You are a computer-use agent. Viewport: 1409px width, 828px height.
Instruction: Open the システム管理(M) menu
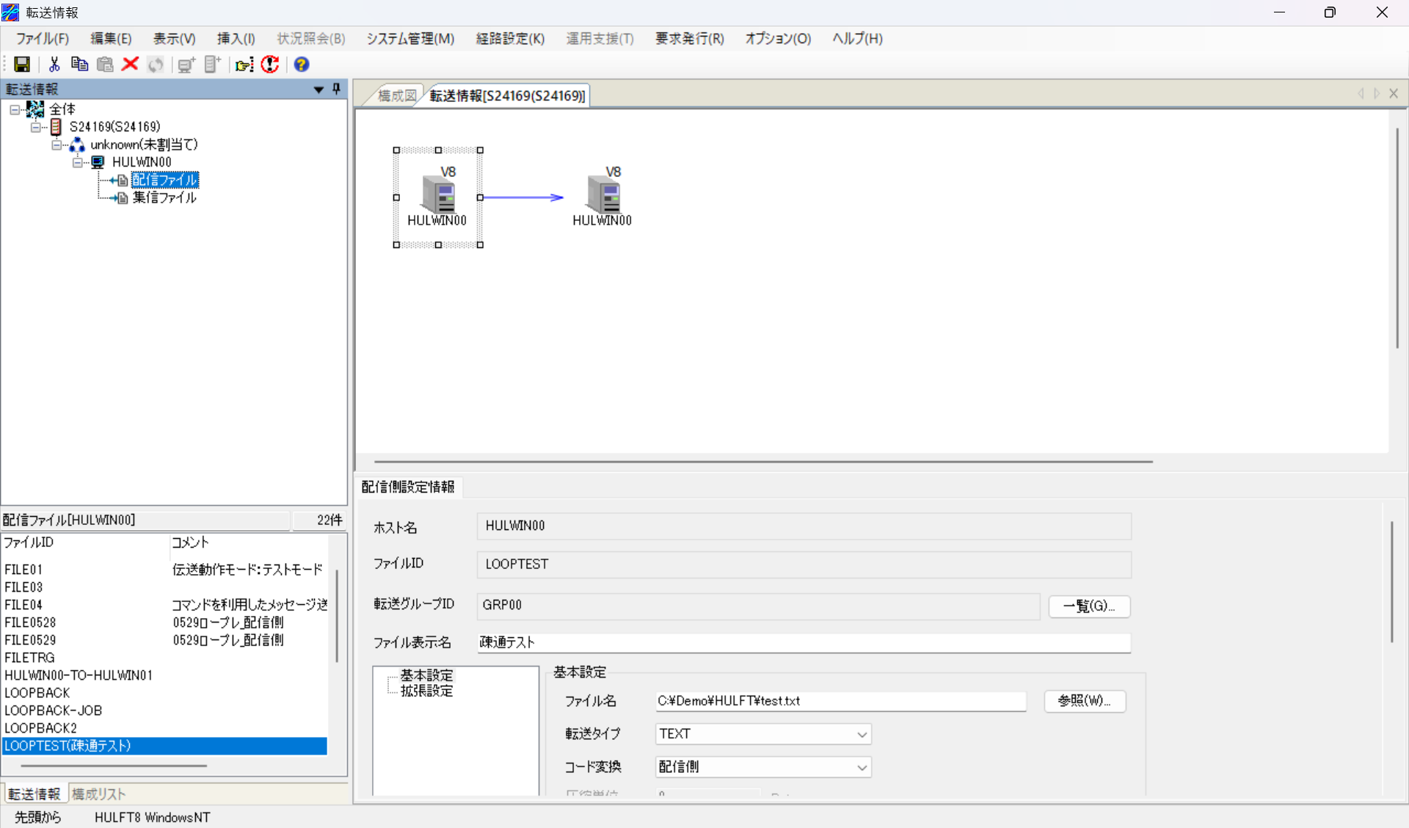tap(410, 38)
